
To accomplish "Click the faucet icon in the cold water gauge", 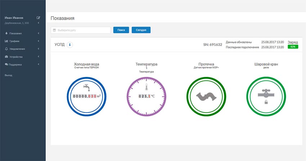I will point(87,88).
